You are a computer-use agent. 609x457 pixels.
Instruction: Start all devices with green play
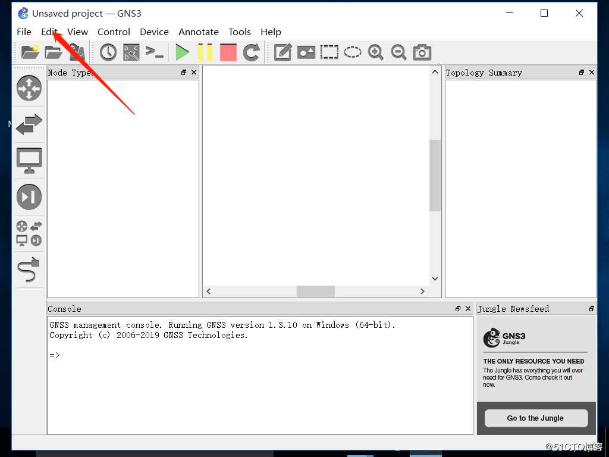(181, 52)
